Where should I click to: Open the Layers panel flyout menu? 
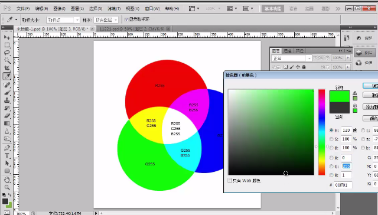pos(349,51)
